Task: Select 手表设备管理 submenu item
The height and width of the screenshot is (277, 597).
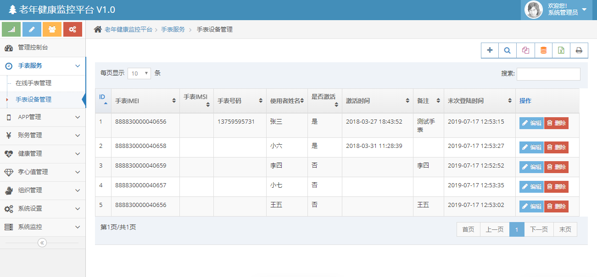Action: [x=43, y=100]
